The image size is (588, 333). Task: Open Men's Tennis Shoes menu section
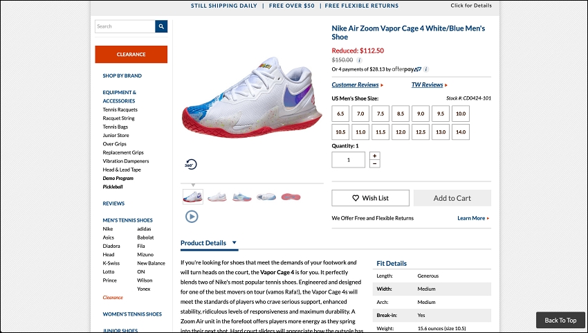point(127,220)
